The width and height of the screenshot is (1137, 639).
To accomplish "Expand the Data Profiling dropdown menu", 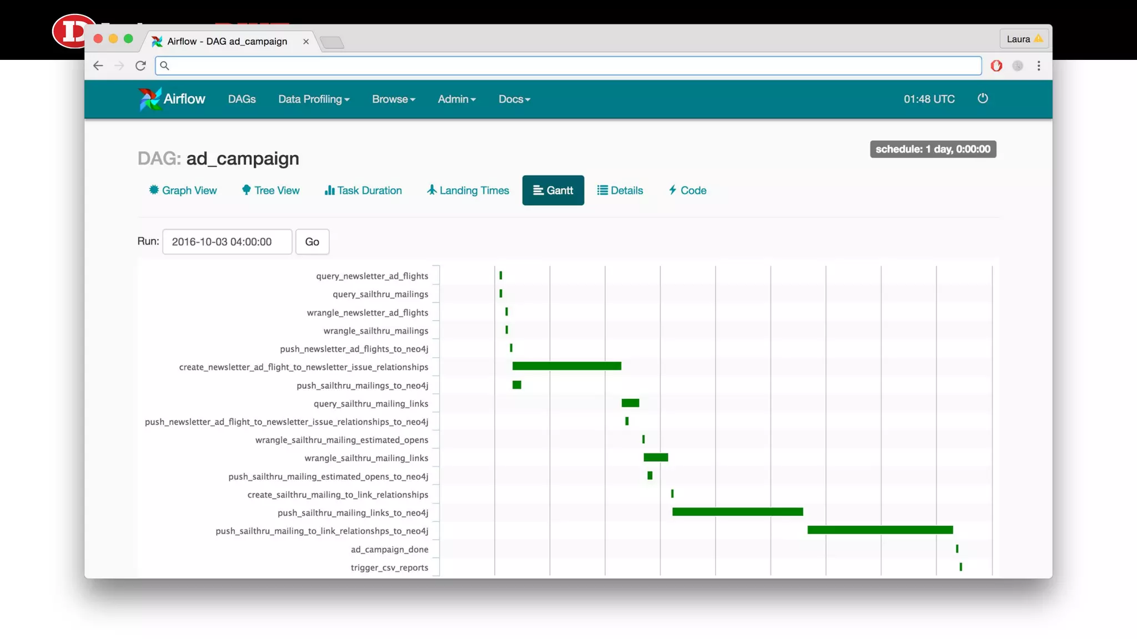I will (x=314, y=99).
